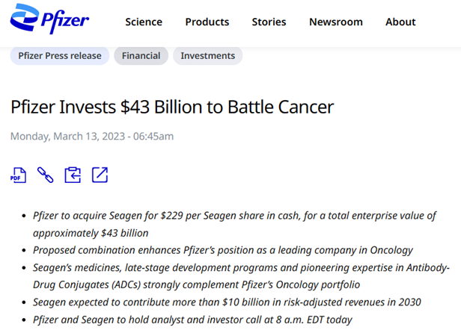Filter by the Financial tag

(141, 56)
